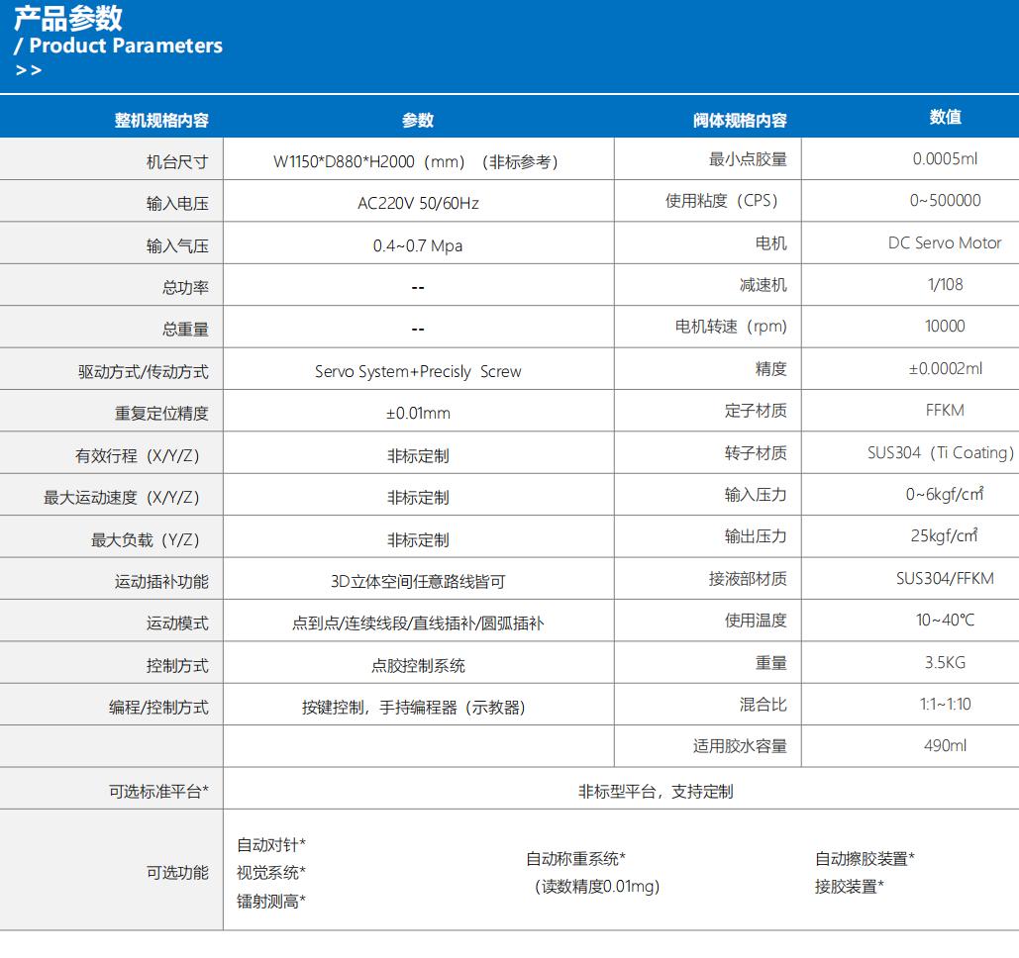Select the SUS304/FFKM value
The height and width of the screenshot is (958, 1019).
pyautogui.click(x=945, y=579)
